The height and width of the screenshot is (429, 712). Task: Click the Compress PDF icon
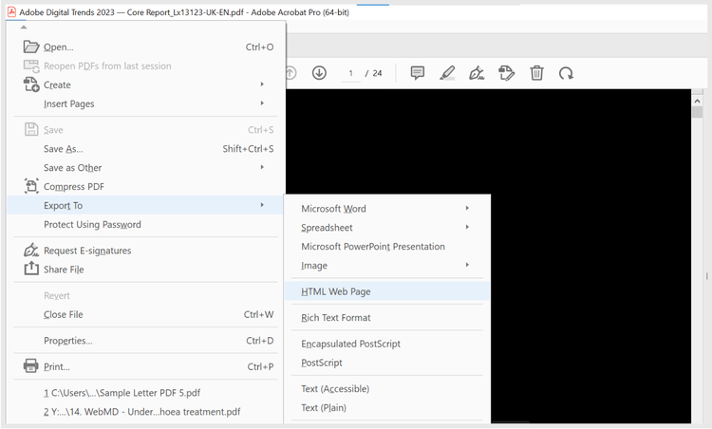tap(31, 186)
